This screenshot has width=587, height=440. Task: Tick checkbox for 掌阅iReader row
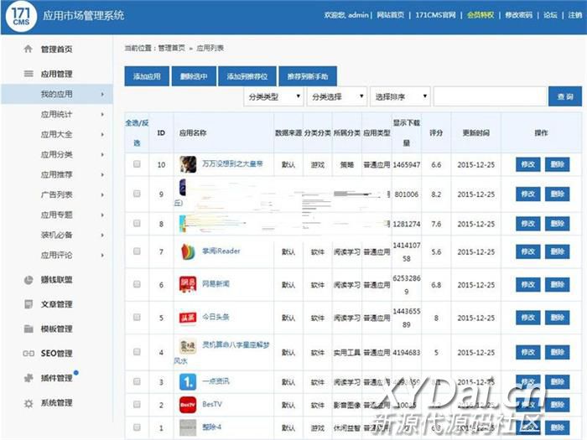pyautogui.click(x=137, y=251)
